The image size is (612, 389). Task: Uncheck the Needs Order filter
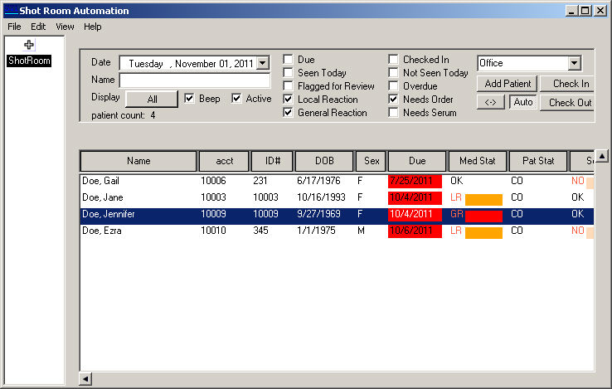pos(393,100)
